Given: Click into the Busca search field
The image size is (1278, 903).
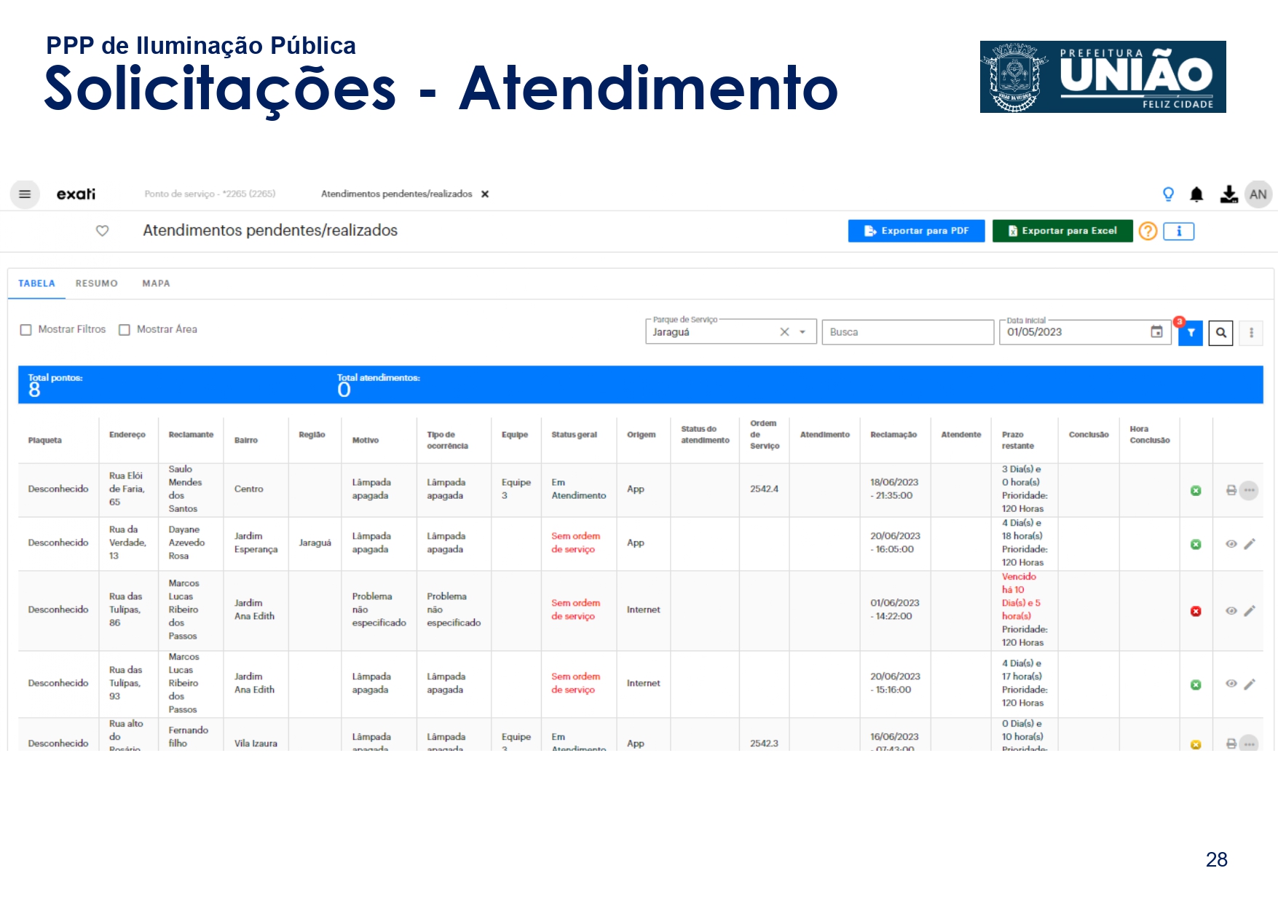Looking at the screenshot, I should [x=907, y=332].
